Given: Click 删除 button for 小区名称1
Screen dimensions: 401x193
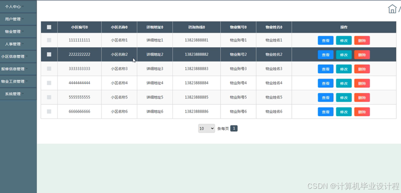Looking at the screenshot, I should click(x=362, y=40).
